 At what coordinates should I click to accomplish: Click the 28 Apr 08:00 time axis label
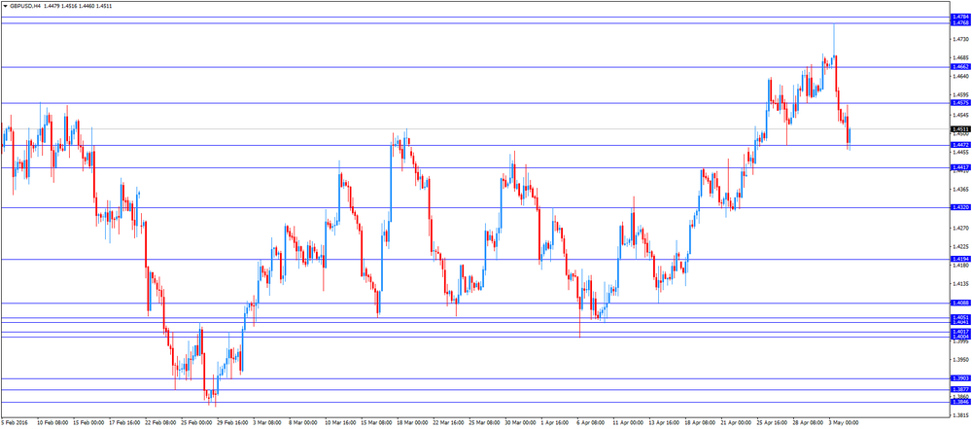(x=808, y=423)
